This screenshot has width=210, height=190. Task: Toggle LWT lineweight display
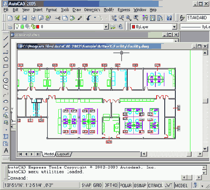(x=168, y=186)
